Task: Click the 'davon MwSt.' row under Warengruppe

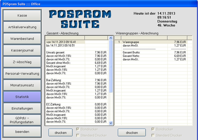Action: point(153,46)
